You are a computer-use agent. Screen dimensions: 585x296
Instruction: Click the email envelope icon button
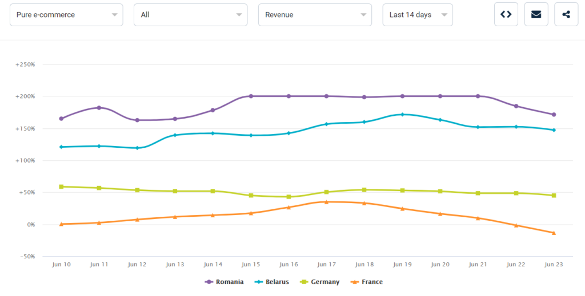click(536, 14)
